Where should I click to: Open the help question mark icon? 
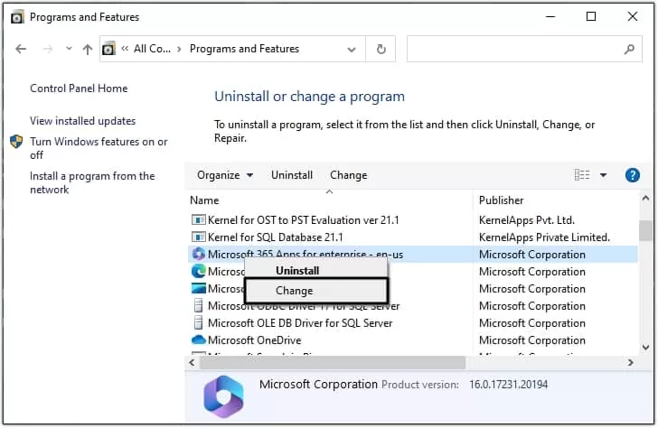(x=633, y=175)
